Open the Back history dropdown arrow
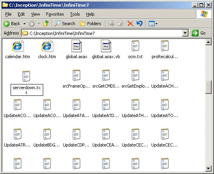The image size is (214, 174). point(24,24)
